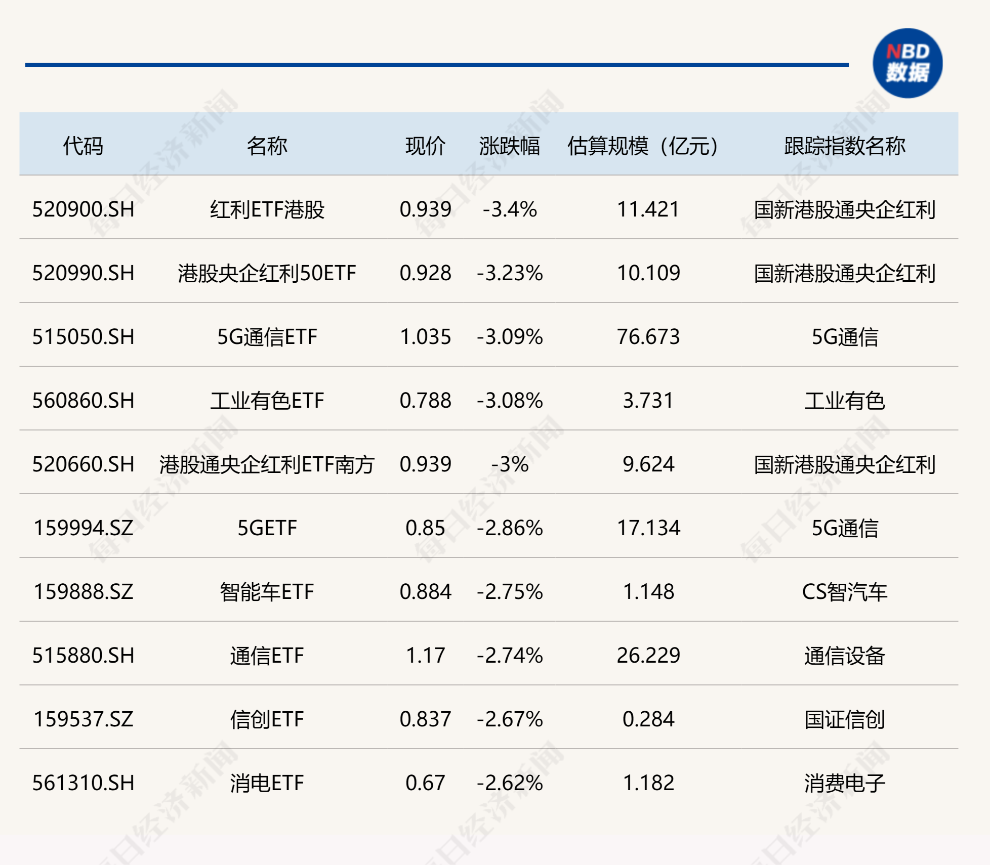Click price 0.788
This screenshot has width=990, height=865.
425,401
